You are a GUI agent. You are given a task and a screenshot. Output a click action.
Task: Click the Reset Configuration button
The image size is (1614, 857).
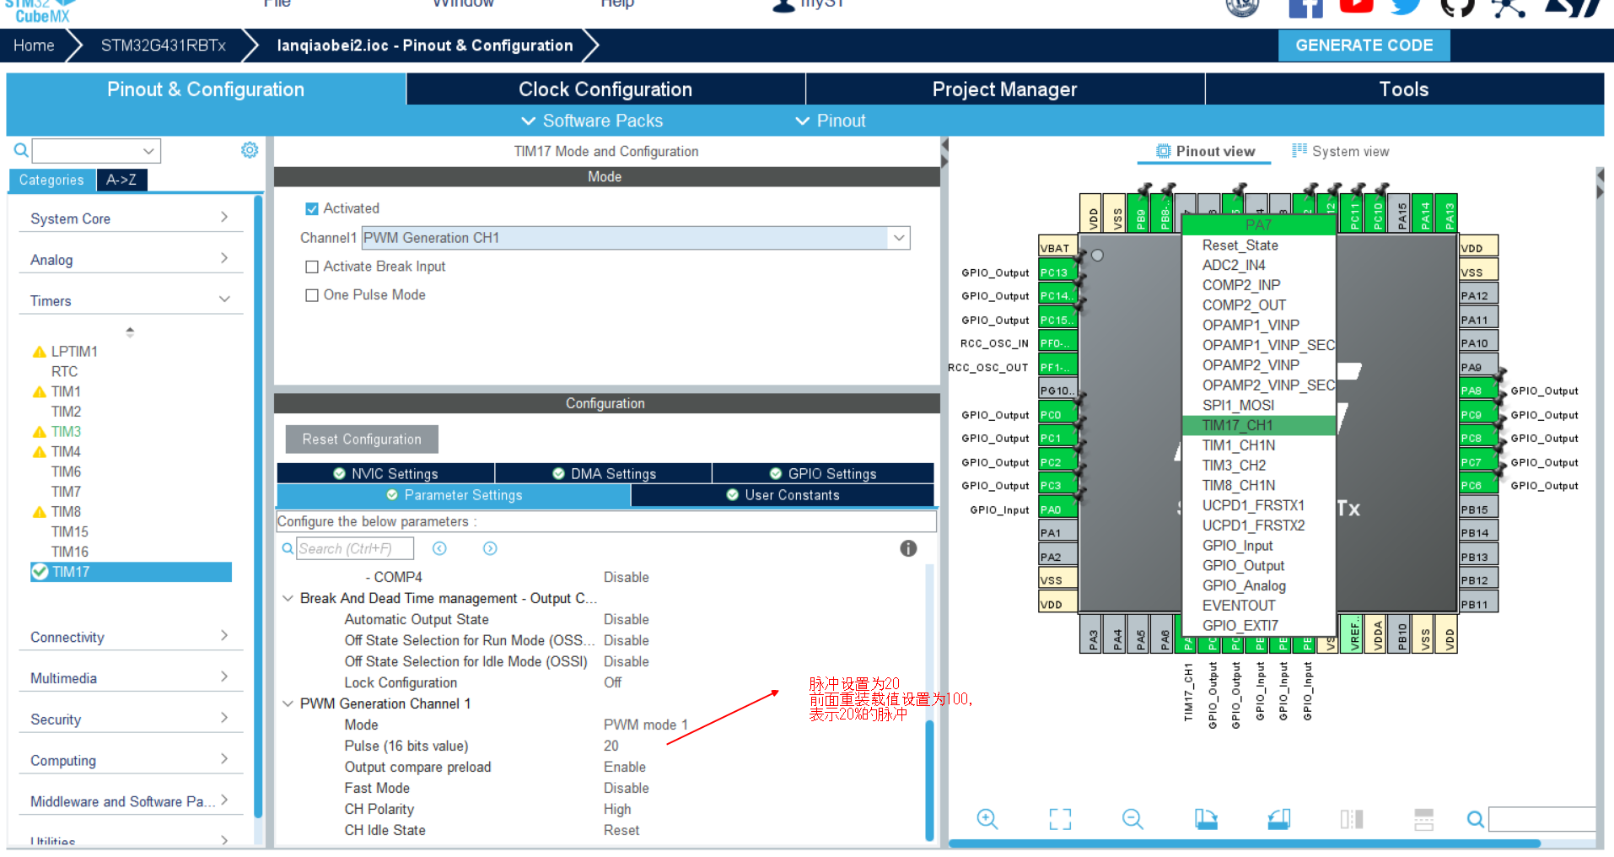[362, 439]
